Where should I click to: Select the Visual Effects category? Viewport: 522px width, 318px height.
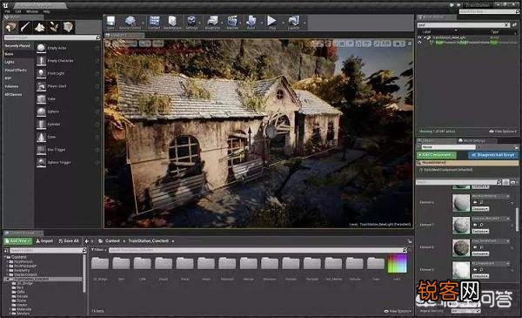16,70
